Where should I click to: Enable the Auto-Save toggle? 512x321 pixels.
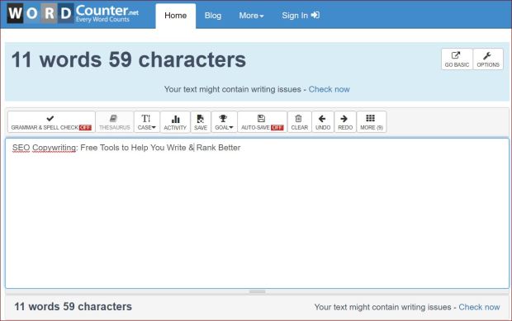click(263, 121)
